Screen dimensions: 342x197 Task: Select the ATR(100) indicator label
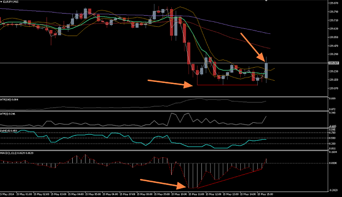[9, 99]
